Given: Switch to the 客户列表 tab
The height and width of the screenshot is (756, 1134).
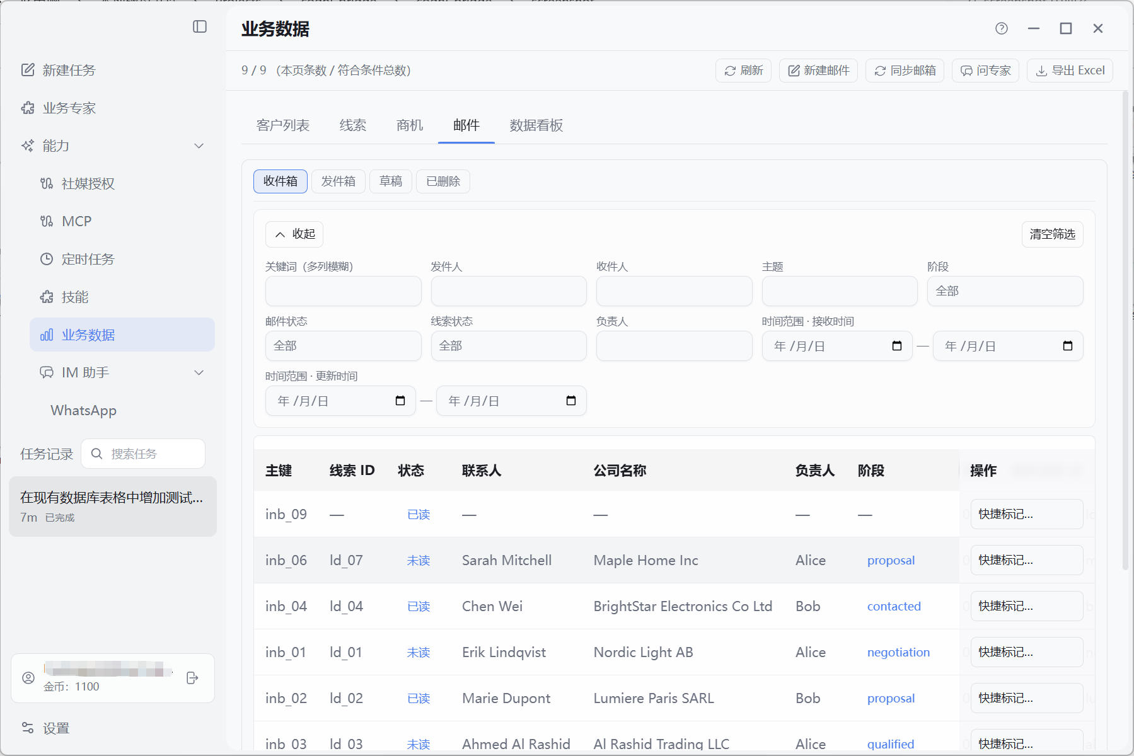Looking at the screenshot, I should tap(283, 125).
